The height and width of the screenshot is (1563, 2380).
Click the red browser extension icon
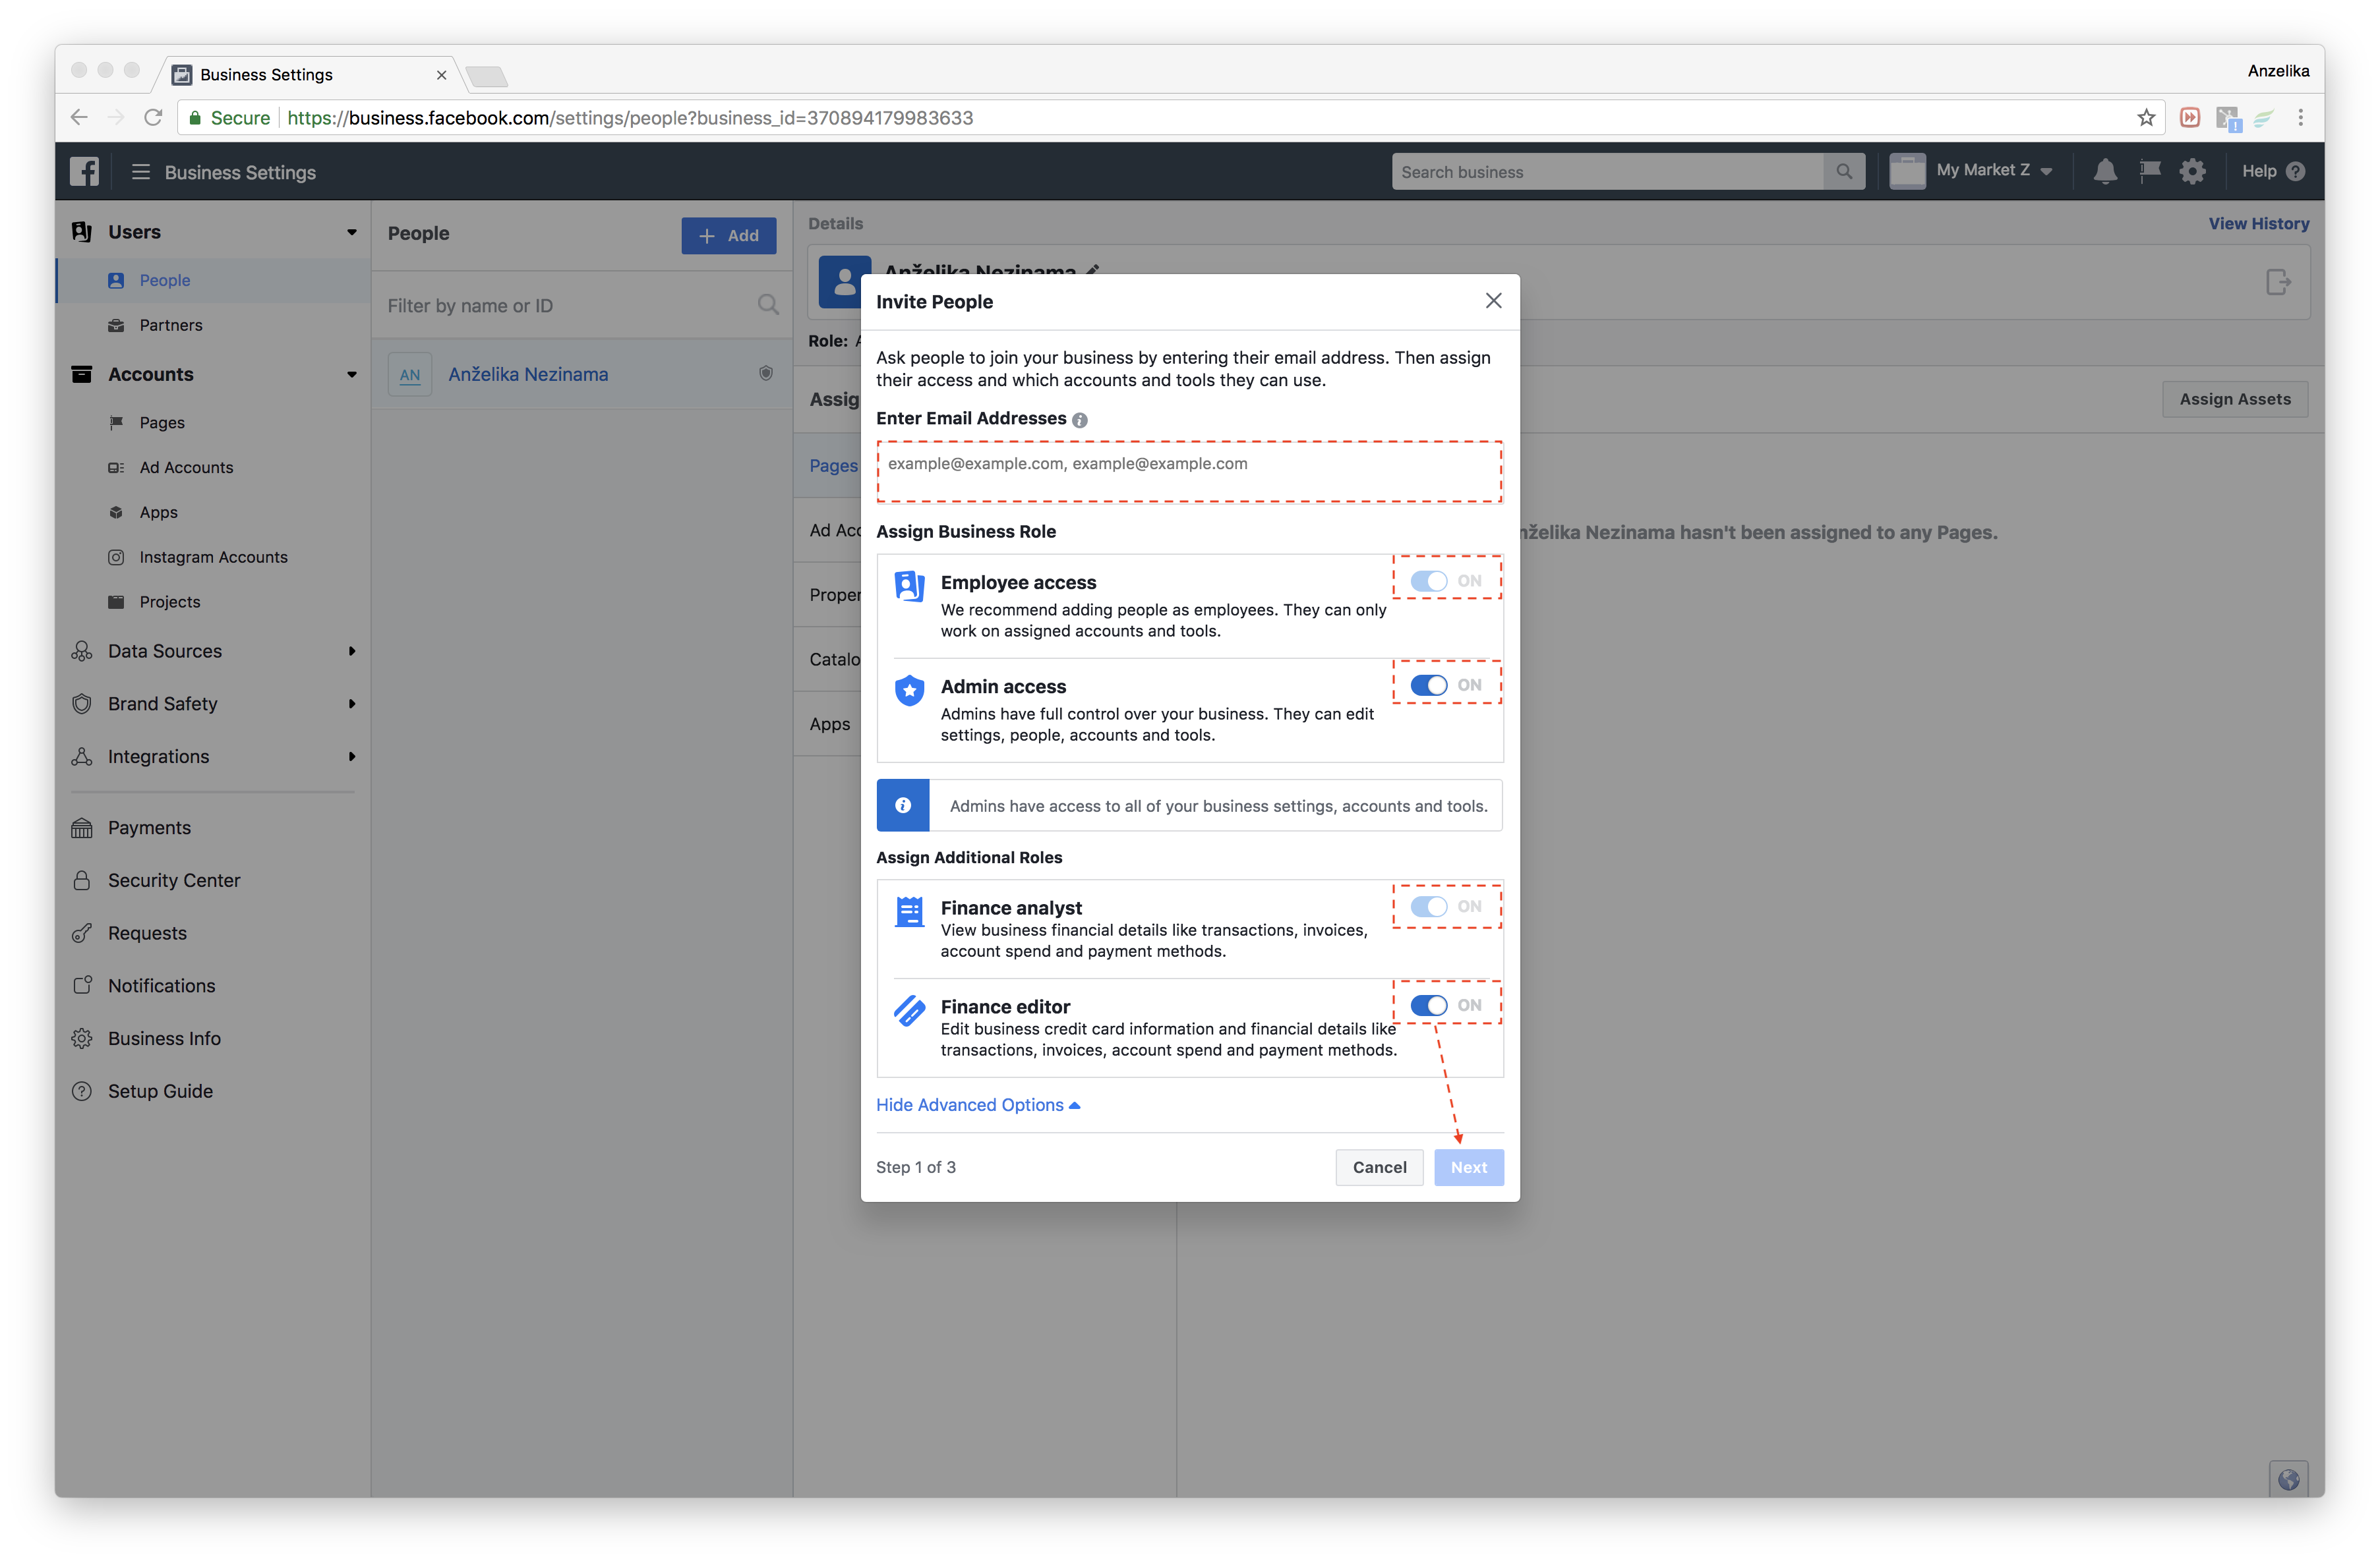(2190, 118)
